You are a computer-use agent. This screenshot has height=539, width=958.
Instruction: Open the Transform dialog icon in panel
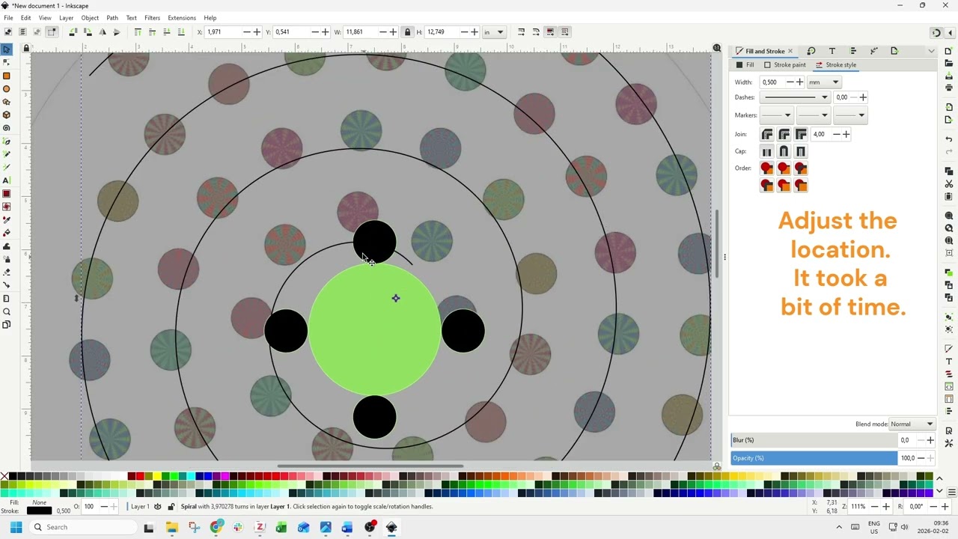811,51
